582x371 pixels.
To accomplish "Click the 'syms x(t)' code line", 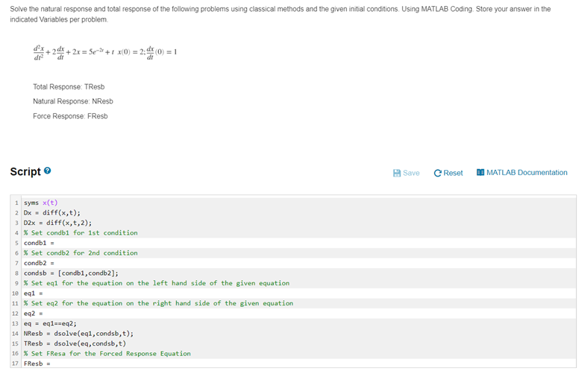I will click(x=41, y=203).
